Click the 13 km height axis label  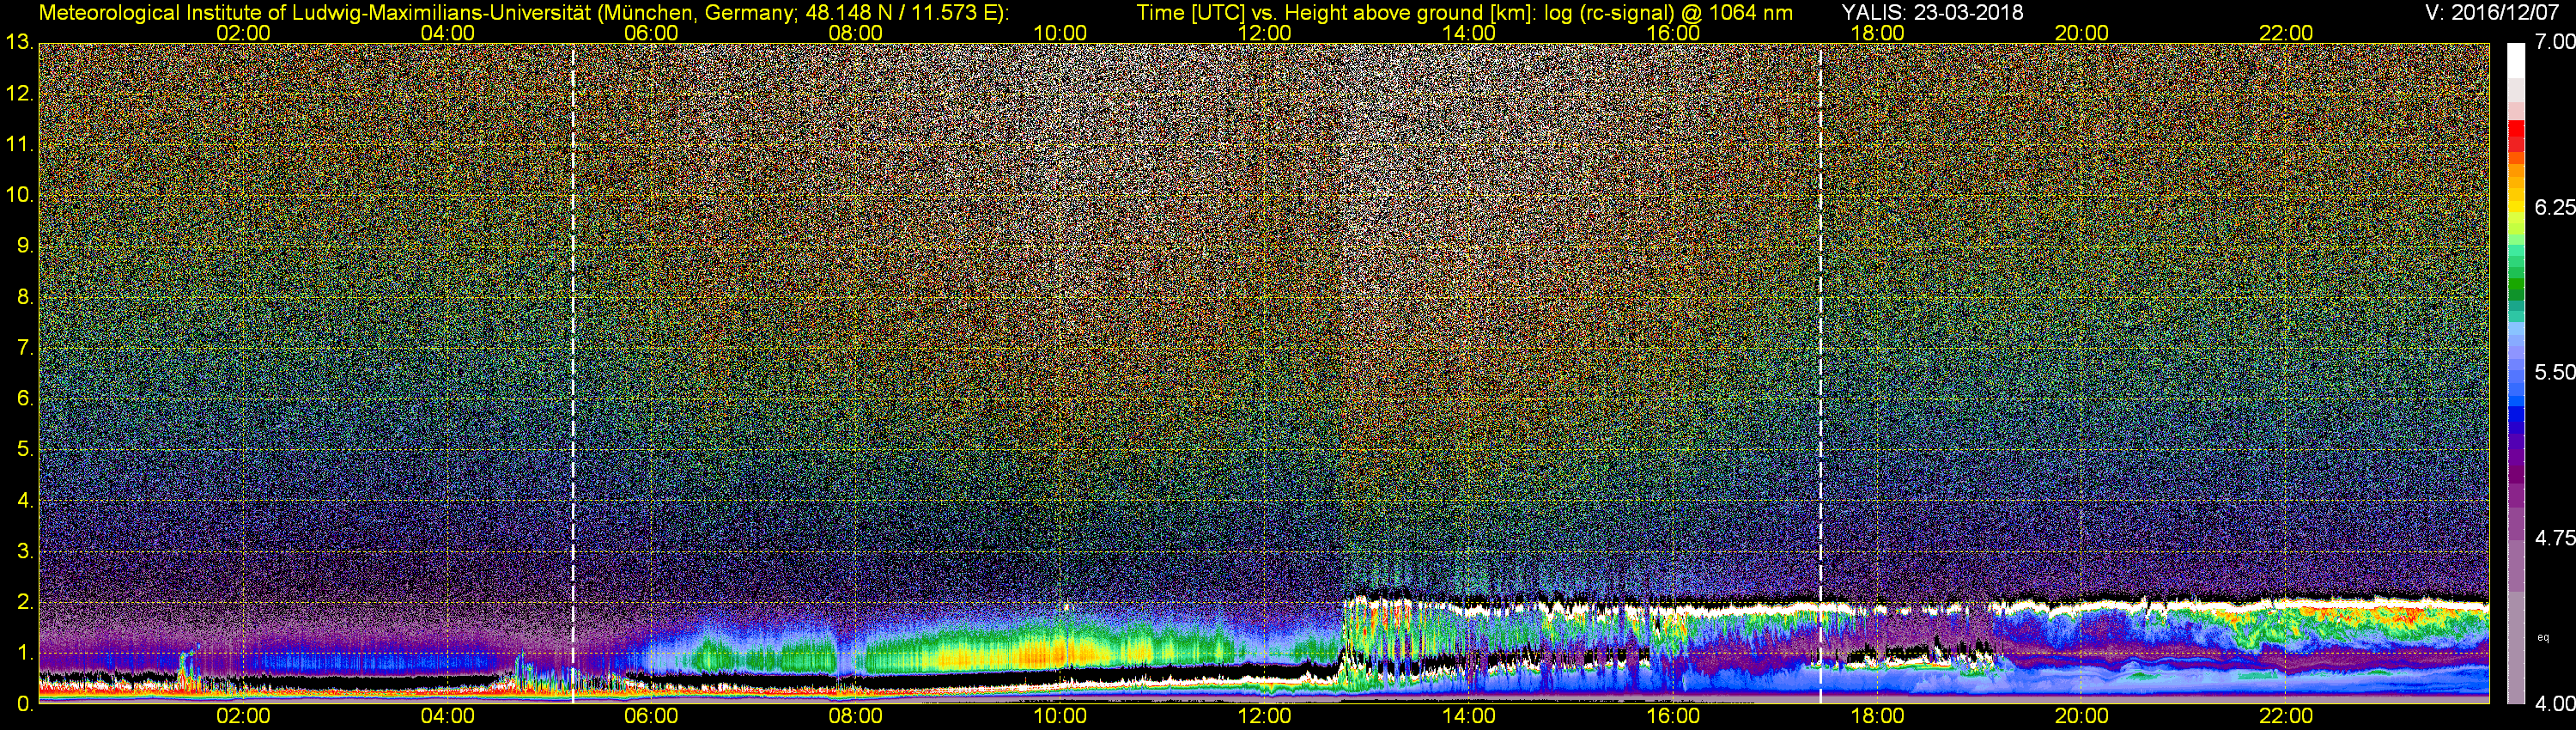20,43
